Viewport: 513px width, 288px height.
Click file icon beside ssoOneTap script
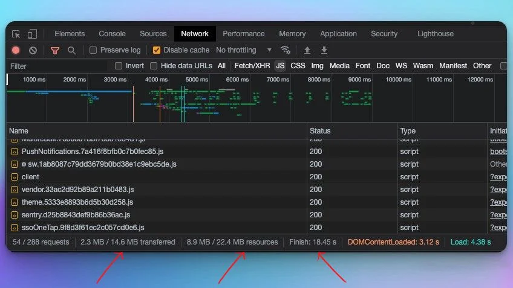pyautogui.click(x=15, y=228)
